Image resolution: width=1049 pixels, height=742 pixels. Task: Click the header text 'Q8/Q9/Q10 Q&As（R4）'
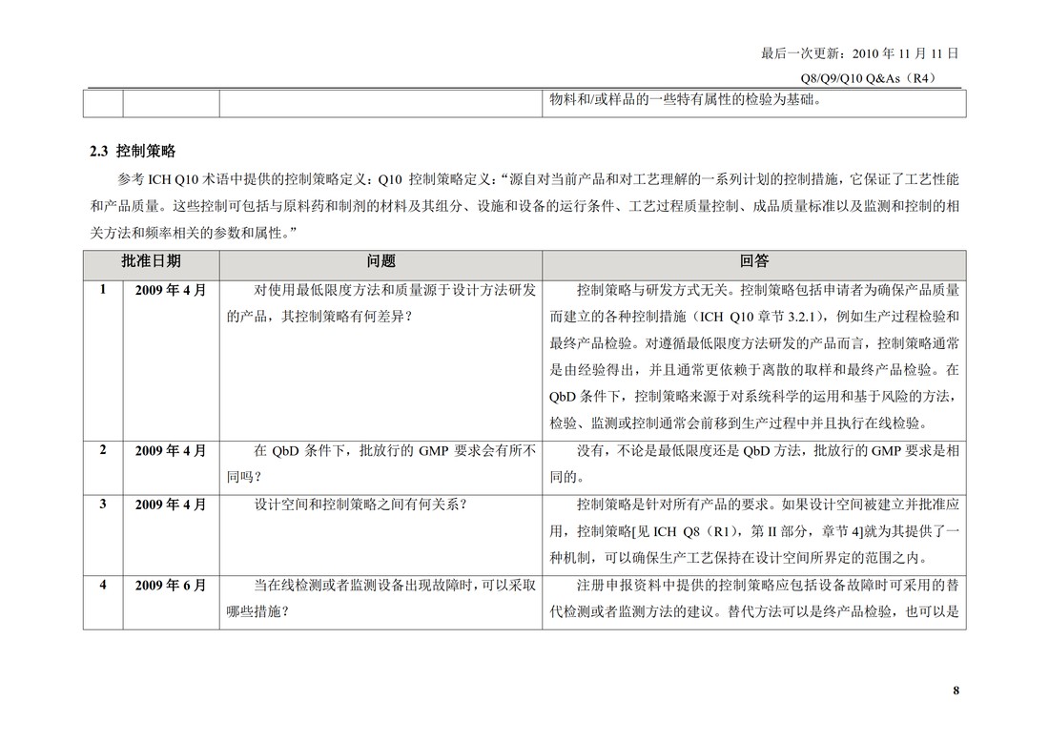pos(871,78)
